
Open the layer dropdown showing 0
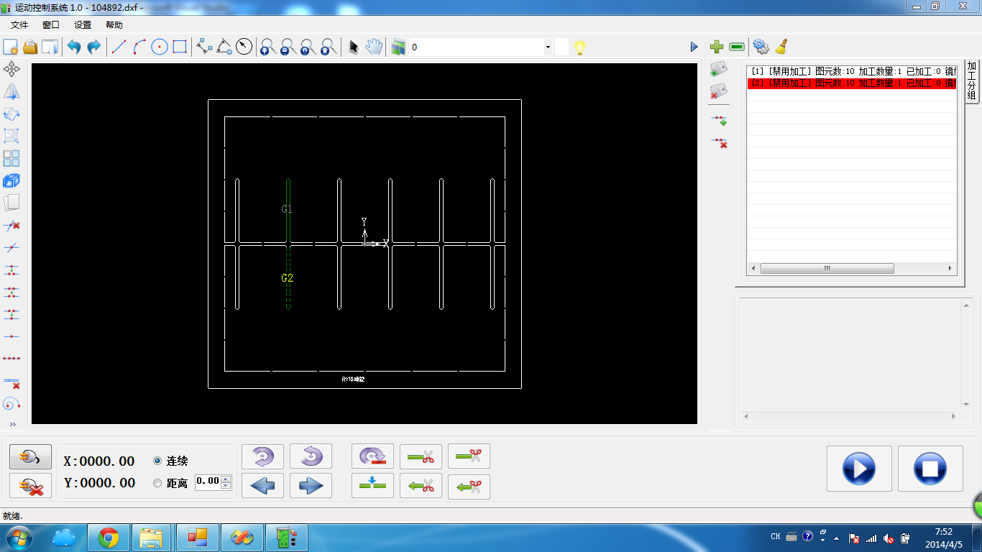pyautogui.click(x=548, y=47)
